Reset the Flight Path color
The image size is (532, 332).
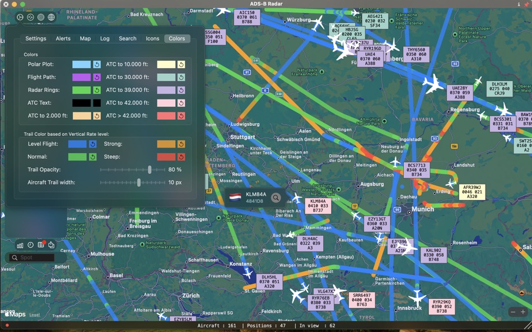pyautogui.click(x=97, y=77)
